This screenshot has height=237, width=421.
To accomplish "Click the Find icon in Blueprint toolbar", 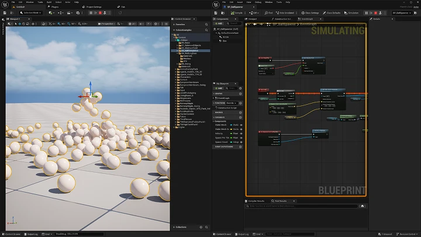I will point(266,13).
